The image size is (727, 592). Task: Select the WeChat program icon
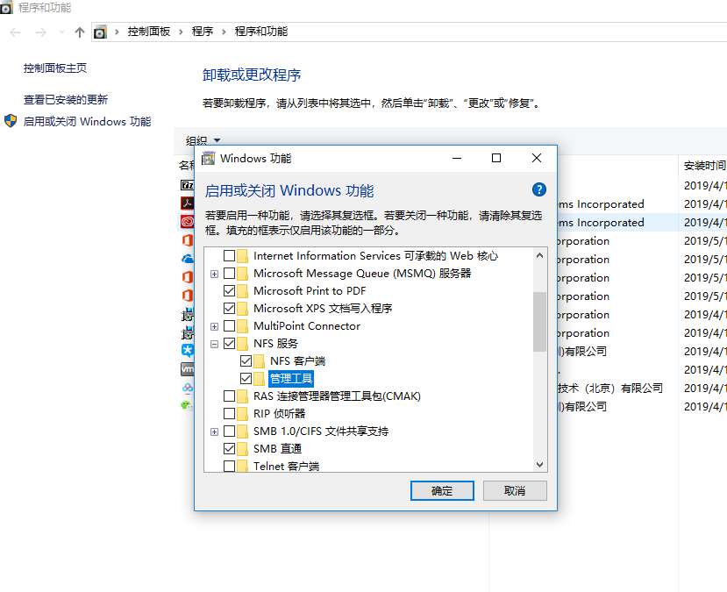(x=187, y=406)
